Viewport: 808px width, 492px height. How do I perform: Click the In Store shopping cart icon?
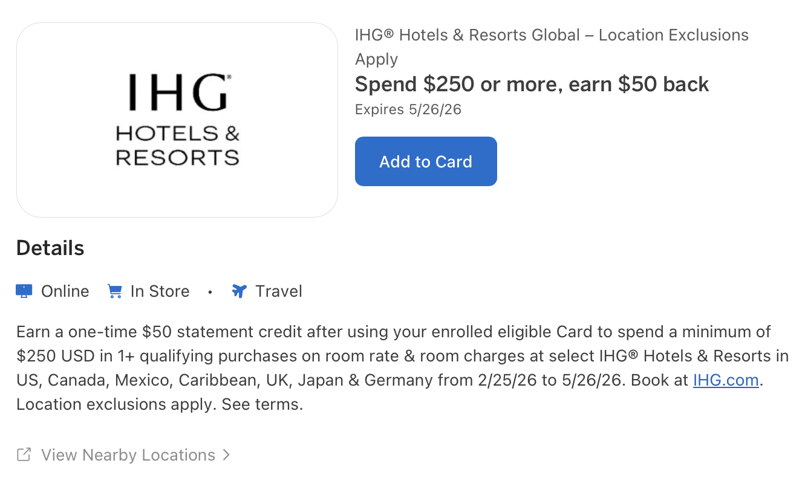(x=114, y=291)
